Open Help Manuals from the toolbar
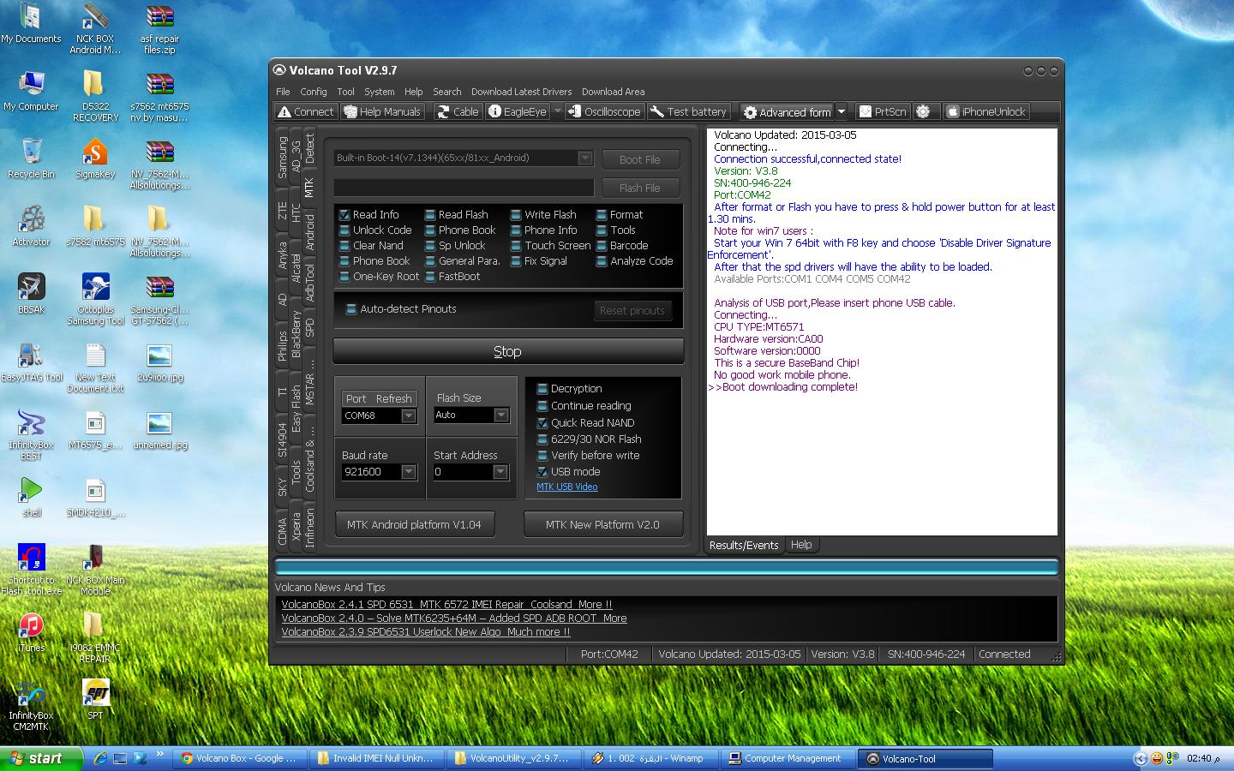This screenshot has width=1234, height=771. [x=381, y=111]
